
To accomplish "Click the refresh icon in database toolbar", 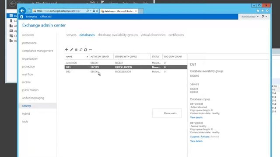I will (x=86, y=50).
